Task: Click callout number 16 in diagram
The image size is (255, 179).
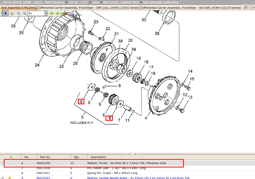Action: tap(153, 73)
